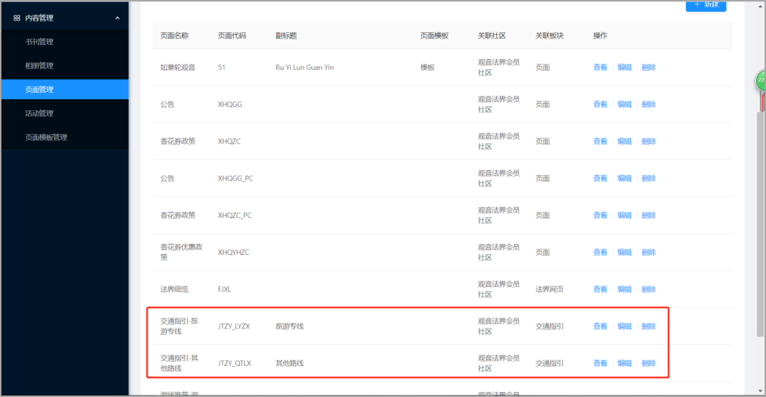Viewport: 766px width, 397px height.
Task: Click the 法界网页 block cell
Action: (550, 289)
